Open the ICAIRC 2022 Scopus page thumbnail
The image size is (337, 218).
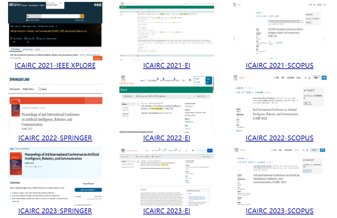[279, 104]
